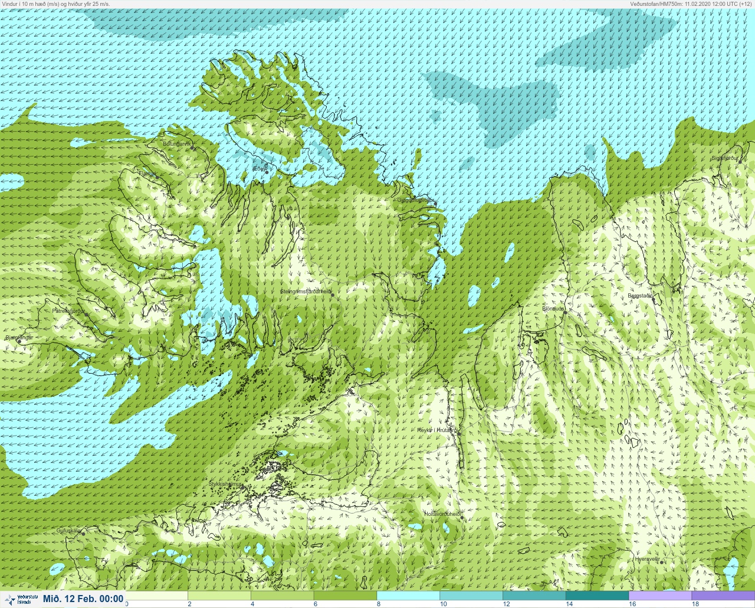Click the Gufuskálar station label
This screenshot has height=608, width=755.
tap(68, 531)
